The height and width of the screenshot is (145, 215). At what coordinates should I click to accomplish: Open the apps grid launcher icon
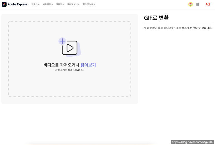(197, 4)
